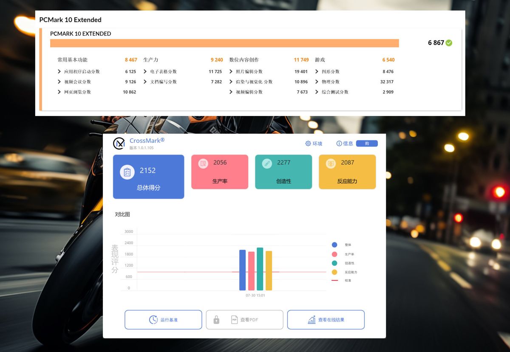This screenshot has height=352, width=510.
Task: Click the PDF file icon
Action: 234,320
